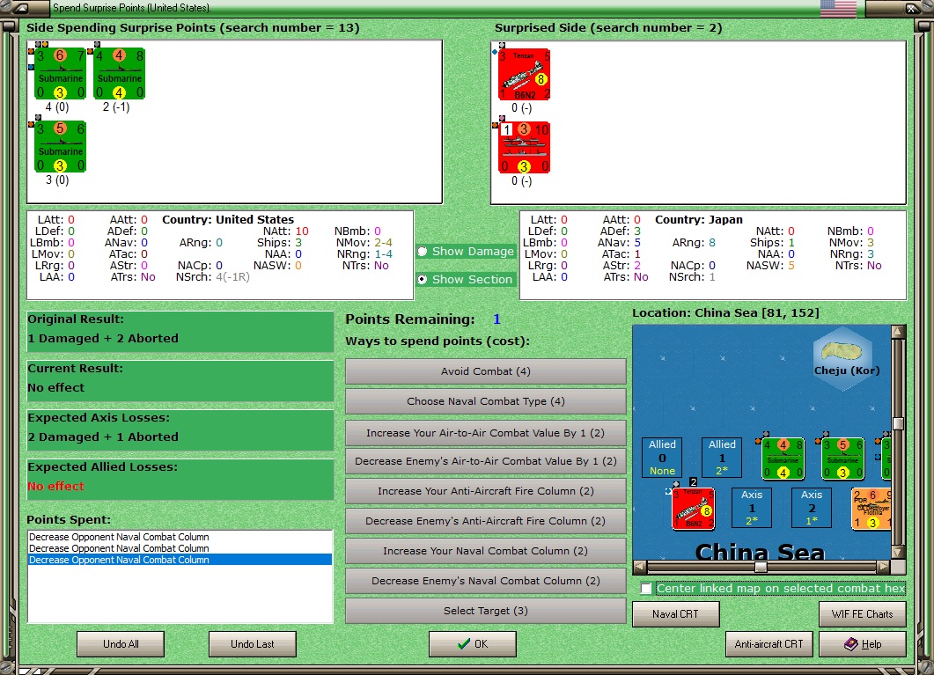Click the Undo All button
Viewport: 934px width, 675px height.
[121, 644]
